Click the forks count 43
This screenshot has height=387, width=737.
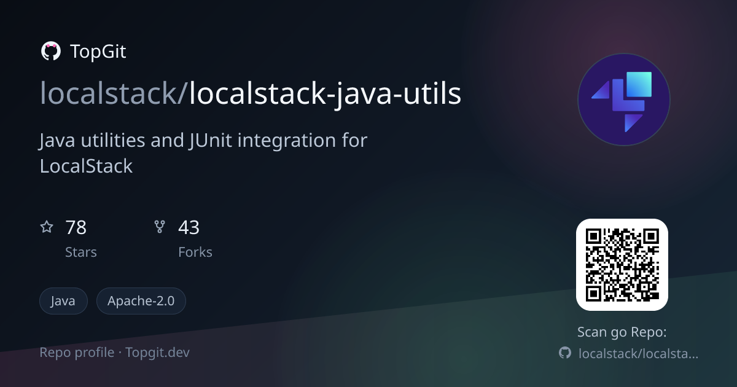click(x=189, y=228)
